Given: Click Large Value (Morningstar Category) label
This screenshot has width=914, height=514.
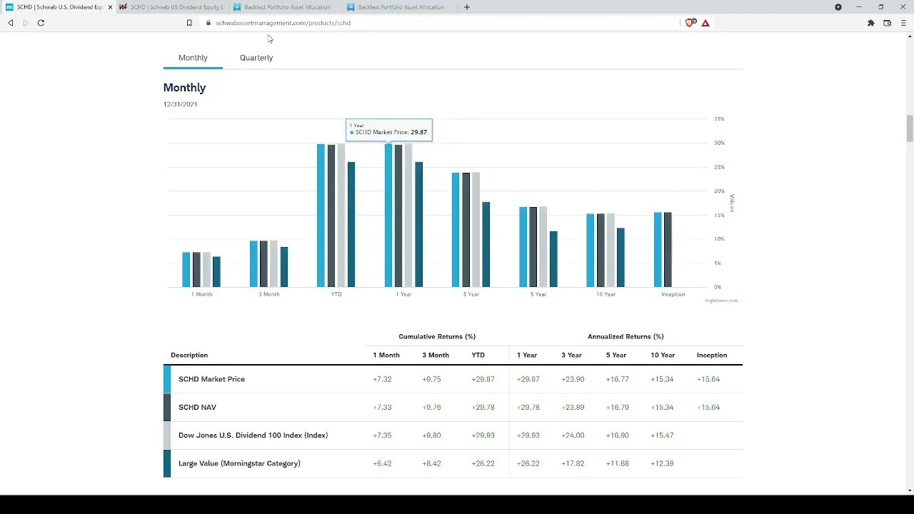Looking at the screenshot, I should (x=239, y=463).
